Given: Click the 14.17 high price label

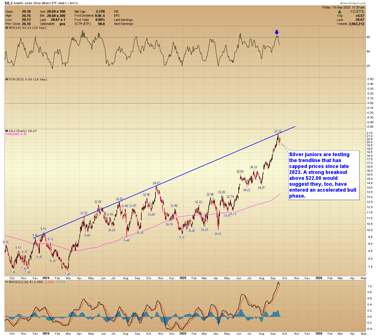Looking at the screenshot, I should point(156,183).
